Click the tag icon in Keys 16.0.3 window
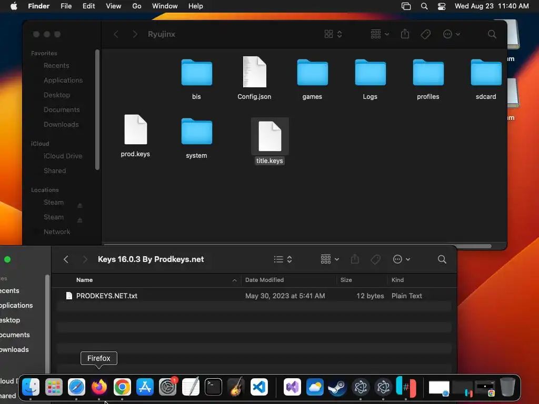Image resolution: width=539 pixels, height=404 pixels. coord(376,259)
